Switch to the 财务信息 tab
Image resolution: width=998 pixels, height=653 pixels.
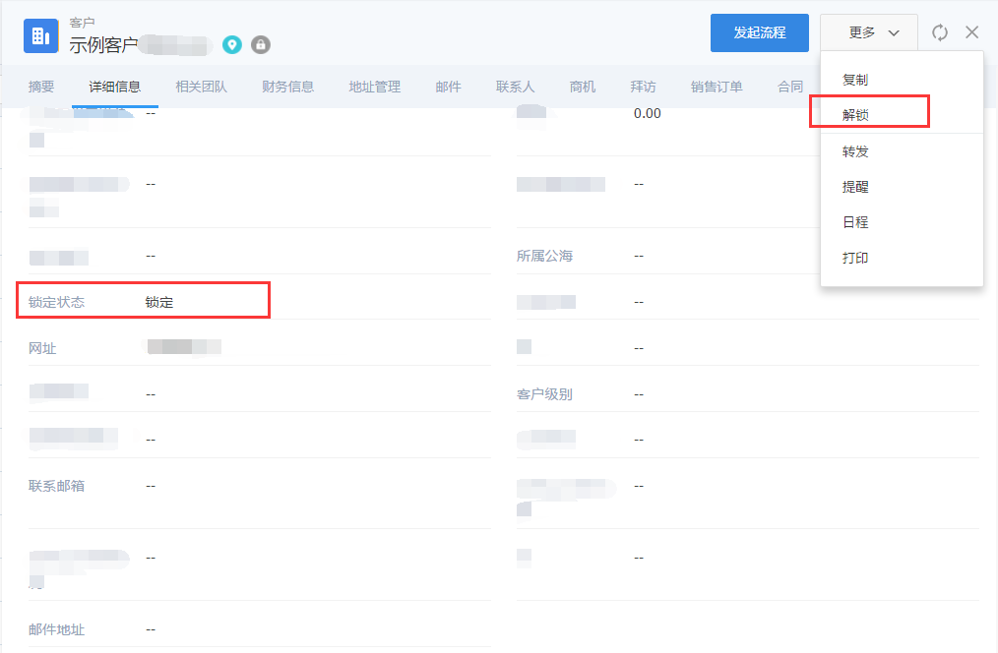287,87
